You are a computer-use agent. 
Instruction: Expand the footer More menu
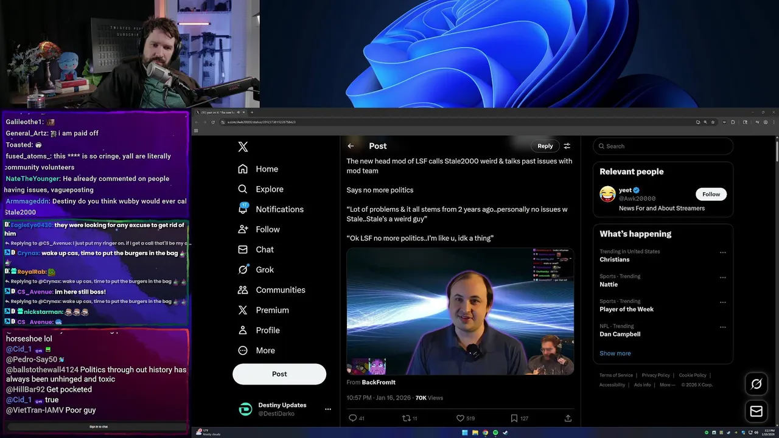(667, 384)
